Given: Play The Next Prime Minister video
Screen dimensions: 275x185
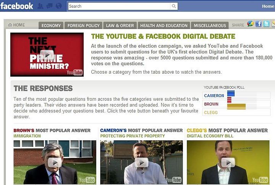Looking at the screenshot, I should pos(47,55).
